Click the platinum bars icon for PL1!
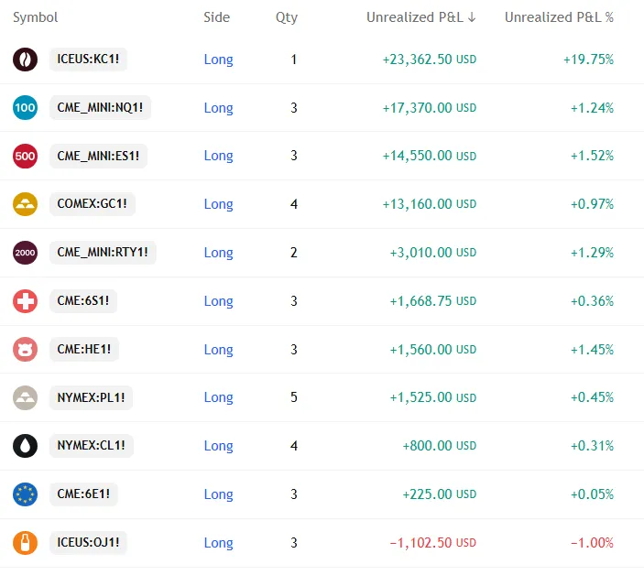The height and width of the screenshot is (586, 644). tap(26, 397)
